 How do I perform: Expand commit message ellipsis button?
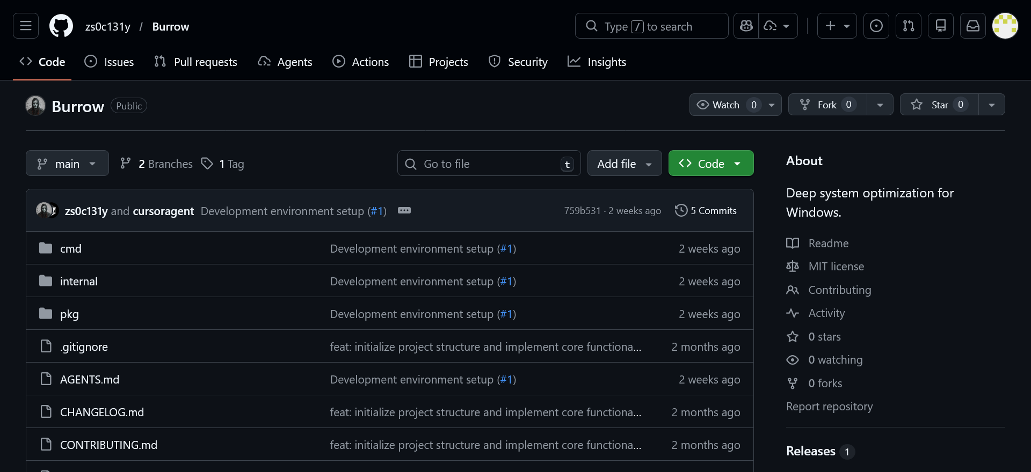tap(404, 210)
